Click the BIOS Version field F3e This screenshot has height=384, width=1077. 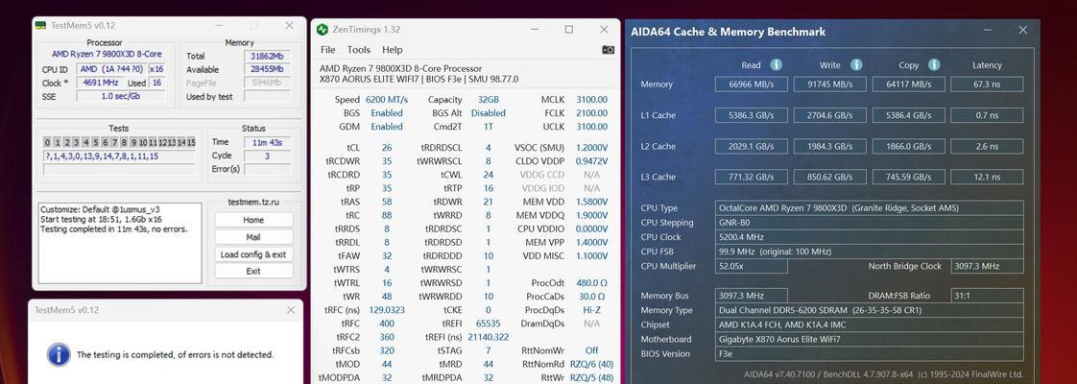869,354
